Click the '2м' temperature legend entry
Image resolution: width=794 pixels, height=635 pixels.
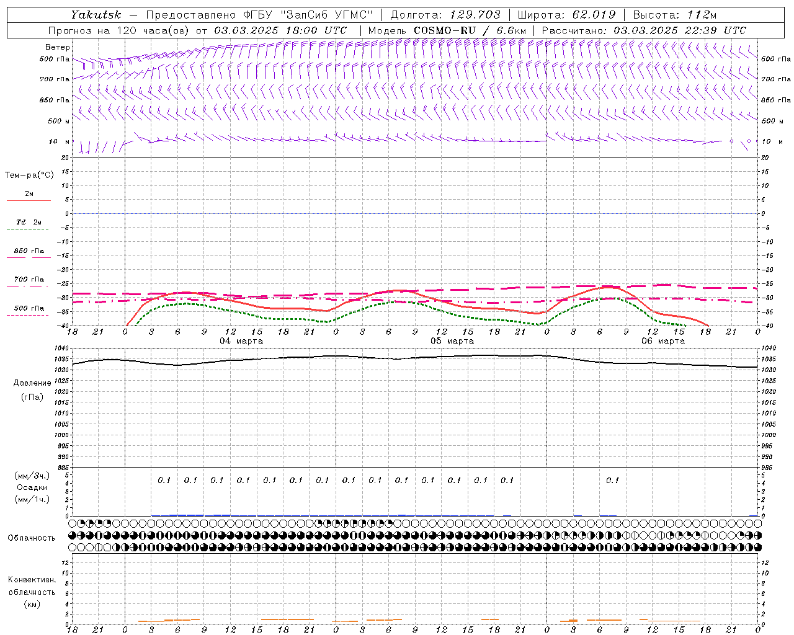pyautogui.click(x=29, y=193)
